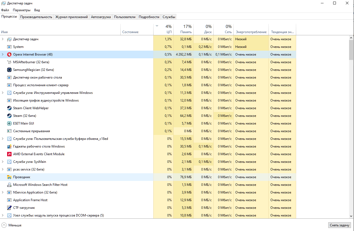Click the Проводник folder icon
This screenshot has width=354, height=231.
(9, 177)
